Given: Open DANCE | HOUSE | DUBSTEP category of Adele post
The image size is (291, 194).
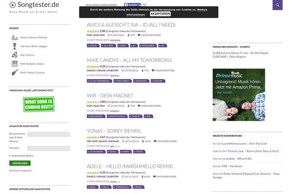Looking at the screenshot, I should [x=103, y=177].
